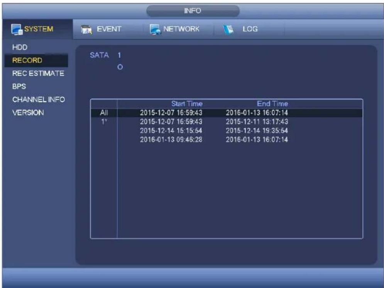Click the EVENT tab icon
This screenshot has width=384, height=288.
pyautogui.click(x=86, y=29)
